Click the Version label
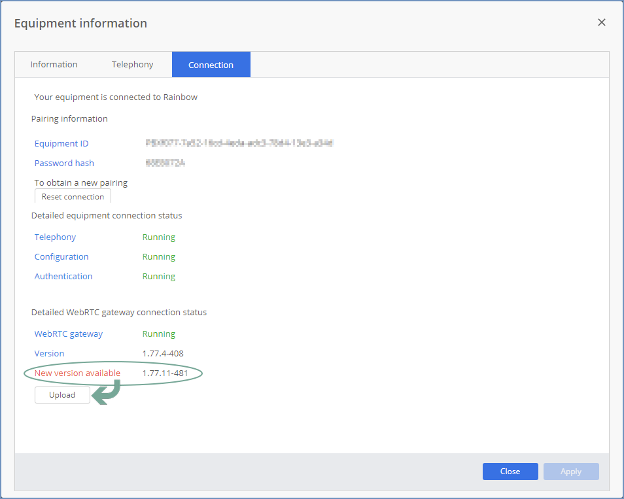 point(49,353)
